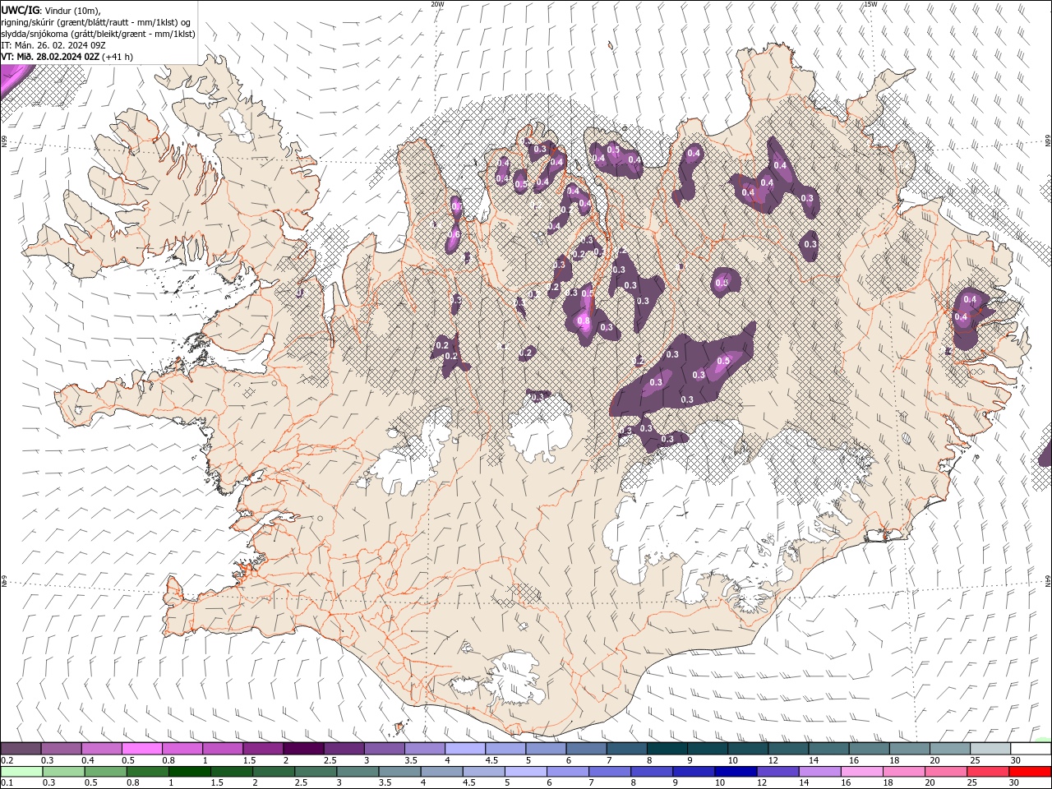The width and height of the screenshot is (1052, 789).
Task: Click the '12' label under the upper legend
Action: coord(773,760)
